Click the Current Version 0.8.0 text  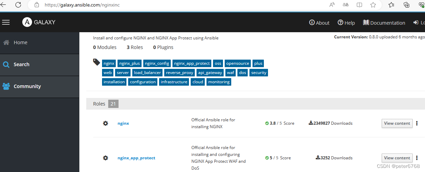pyautogui.click(x=379, y=37)
